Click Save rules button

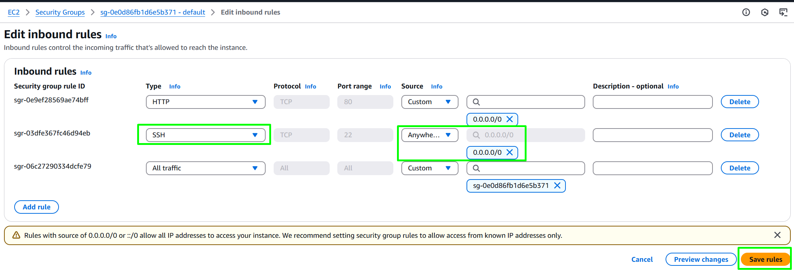(x=766, y=260)
